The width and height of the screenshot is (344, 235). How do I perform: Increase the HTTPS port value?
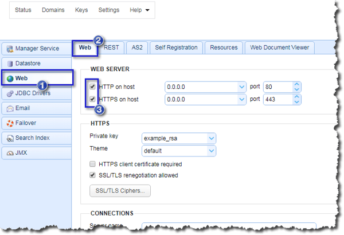pos(296,97)
